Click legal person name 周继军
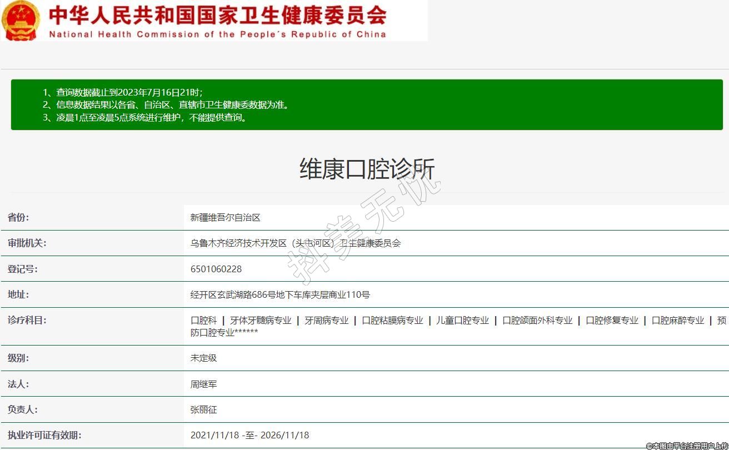The image size is (729, 450). pos(203,384)
